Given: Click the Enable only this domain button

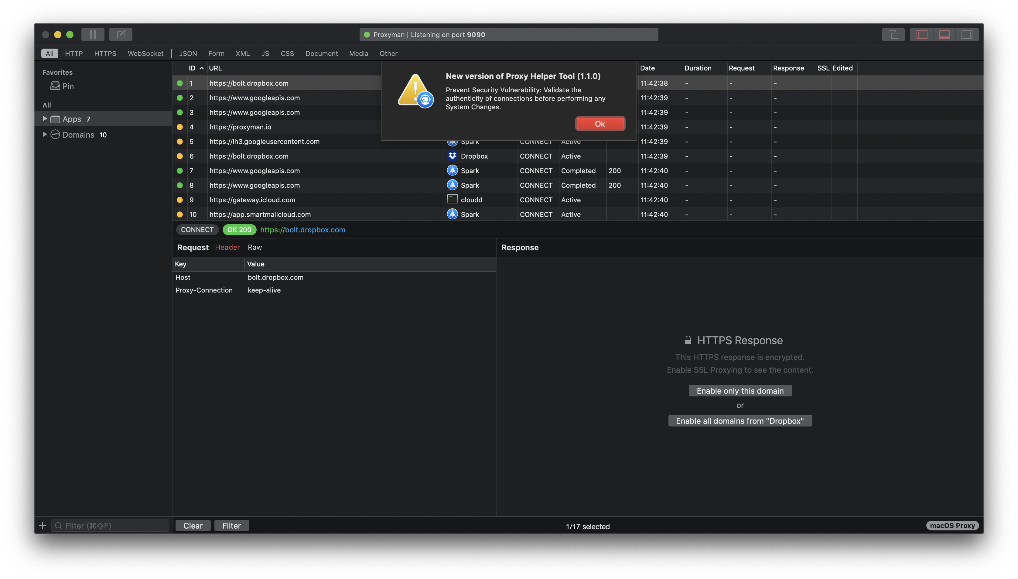Looking at the screenshot, I should coord(740,391).
